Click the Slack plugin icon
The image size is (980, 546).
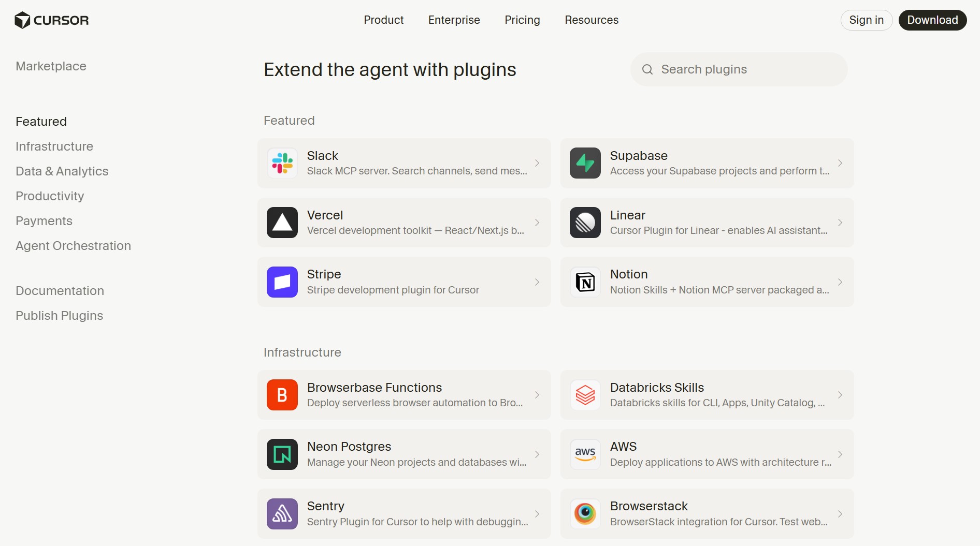(282, 163)
